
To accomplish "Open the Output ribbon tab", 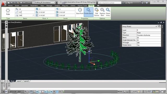I will pos(57,5).
